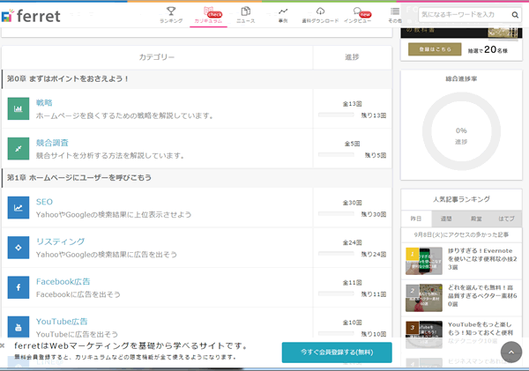Open the SEO link
The image size is (529, 371).
(44, 202)
